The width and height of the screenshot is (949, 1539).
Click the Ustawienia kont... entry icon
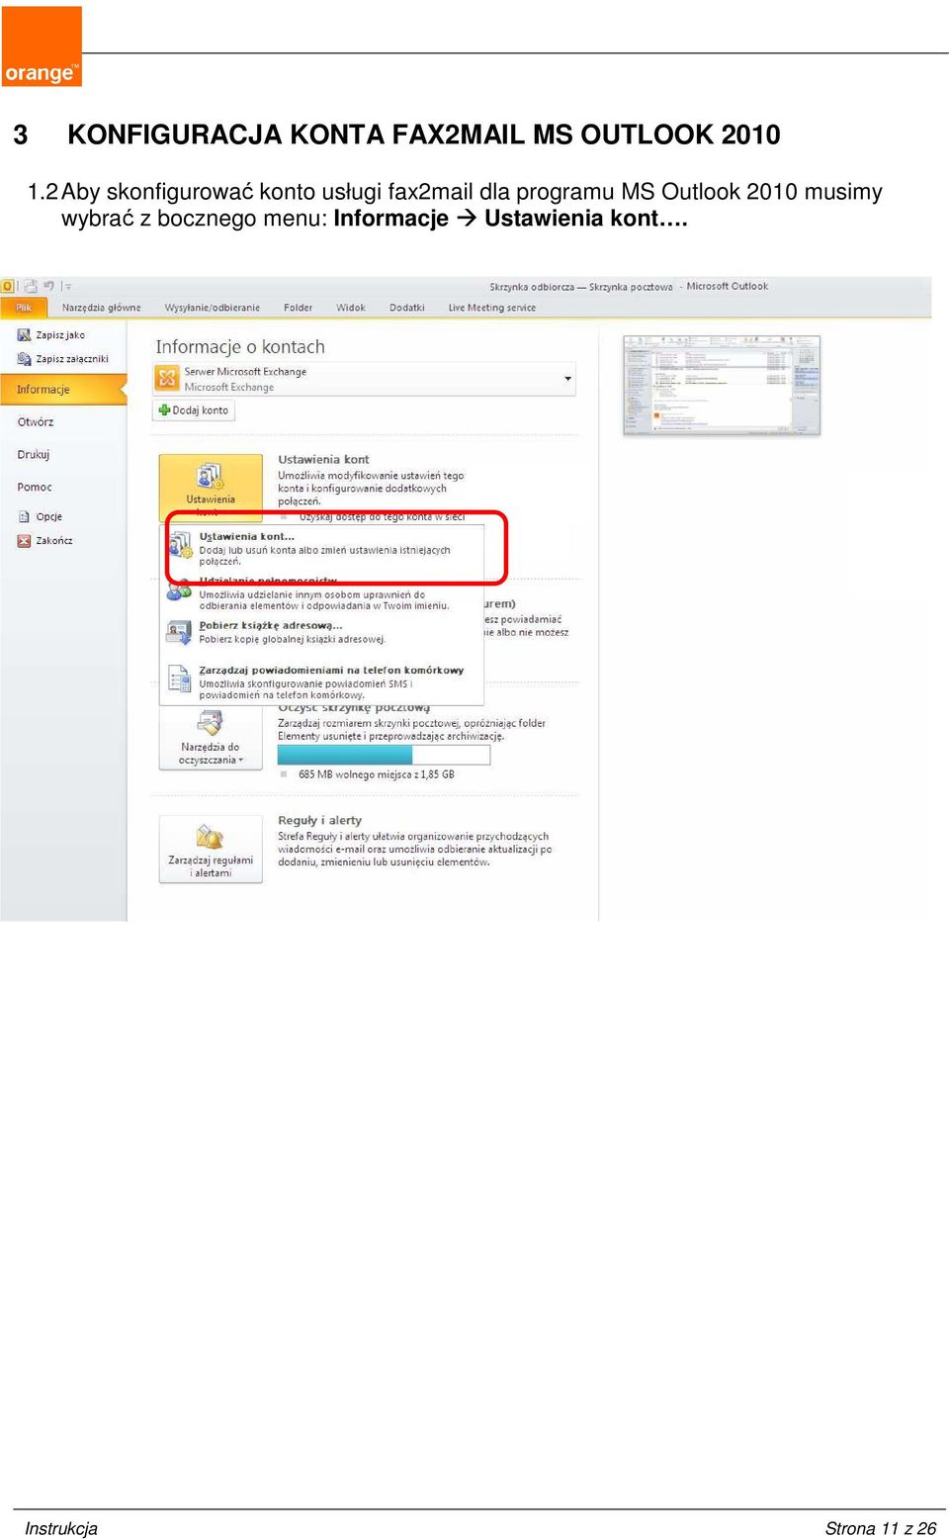coord(180,545)
